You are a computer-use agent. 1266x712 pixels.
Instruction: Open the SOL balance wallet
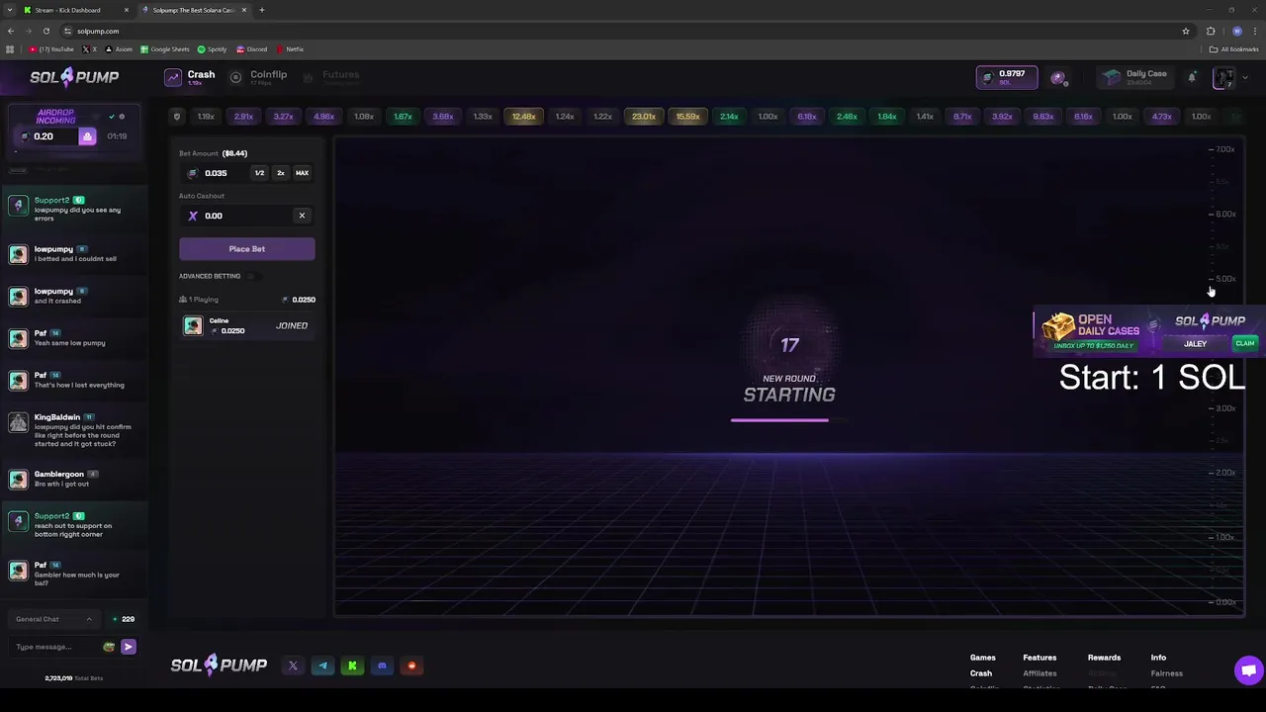click(1007, 77)
